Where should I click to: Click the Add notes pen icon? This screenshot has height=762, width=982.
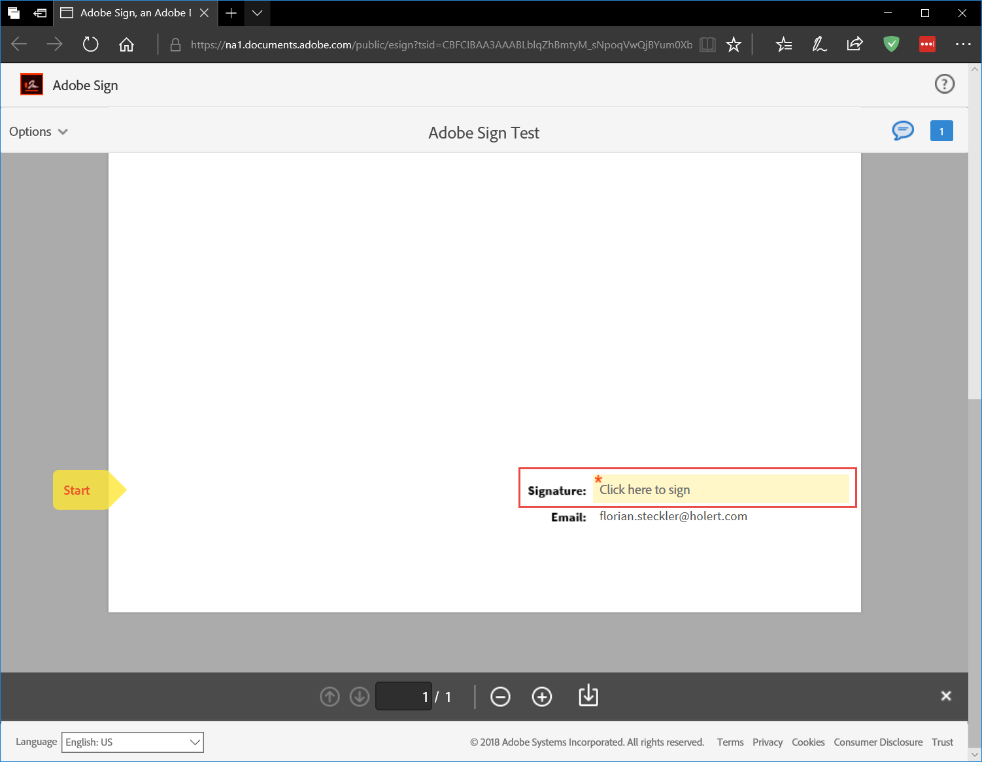pos(819,44)
